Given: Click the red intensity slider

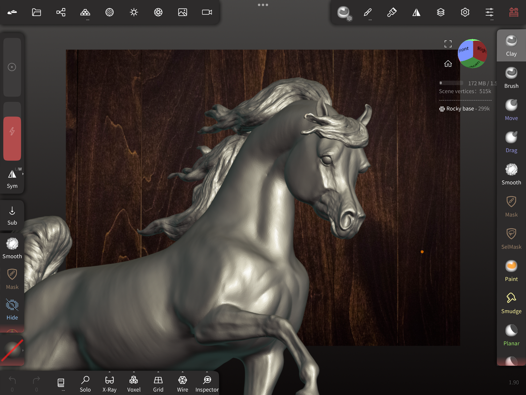Looking at the screenshot, I should pos(12,138).
